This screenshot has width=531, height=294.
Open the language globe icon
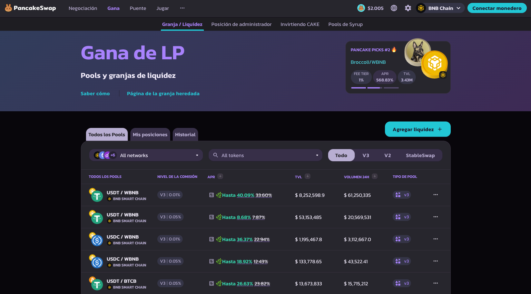pyautogui.click(x=394, y=8)
